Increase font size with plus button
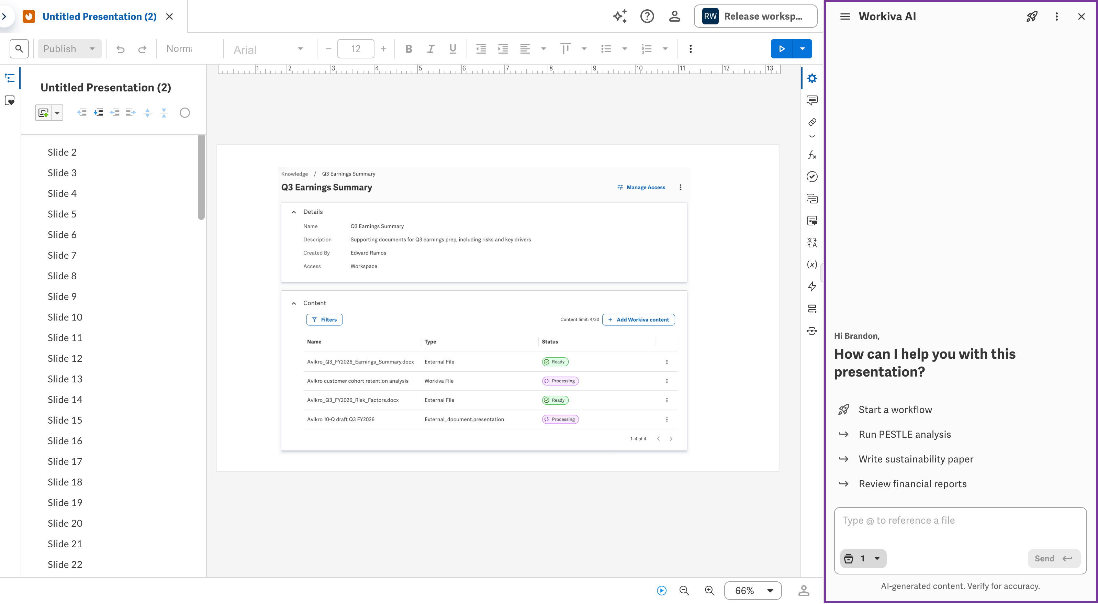The width and height of the screenshot is (1098, 604). 384,49
